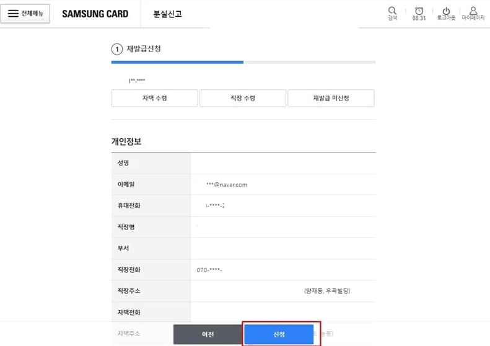The width and height of the screenshot is (490, 346).
Task: Click the 이메일 row label
Action: [x=126, y=184]
